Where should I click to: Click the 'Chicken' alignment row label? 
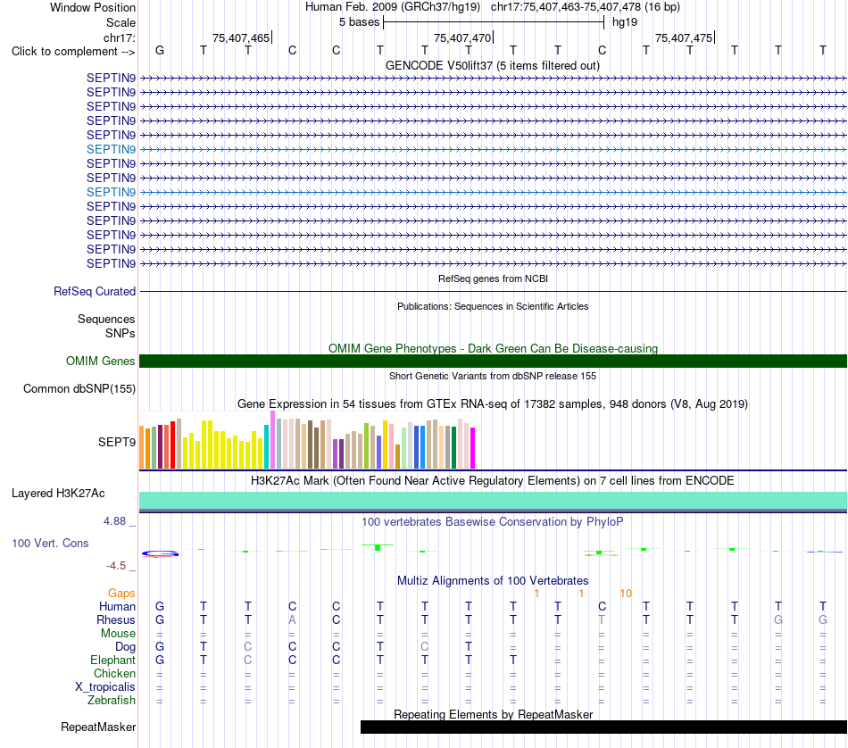pyautogui.click(x=114, y=673)
